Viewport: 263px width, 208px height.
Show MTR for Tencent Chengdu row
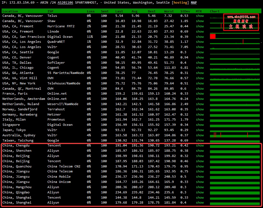[200, 145]
